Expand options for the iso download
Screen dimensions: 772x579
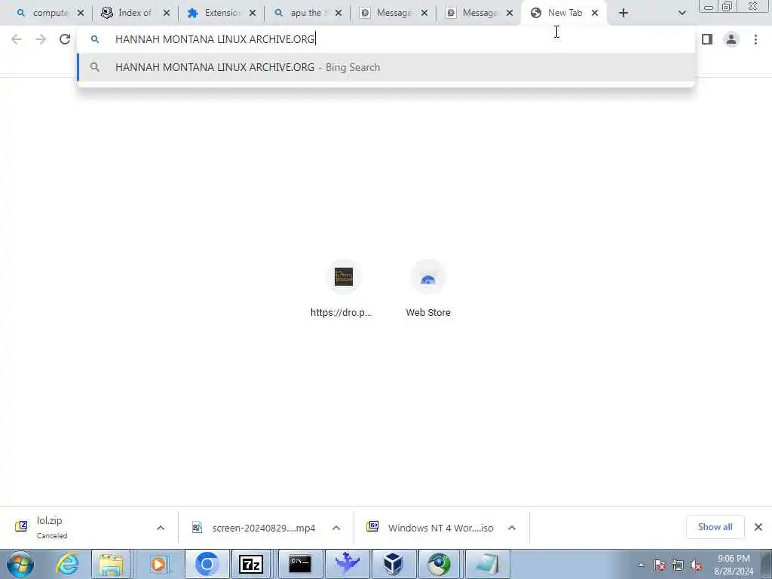(x=512, y=528)
